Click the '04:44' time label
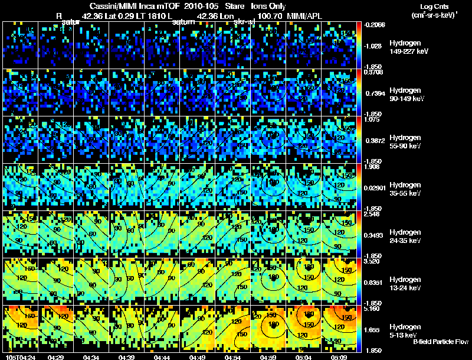This screenshot has width=472, height=360. [x=162, y=357]
